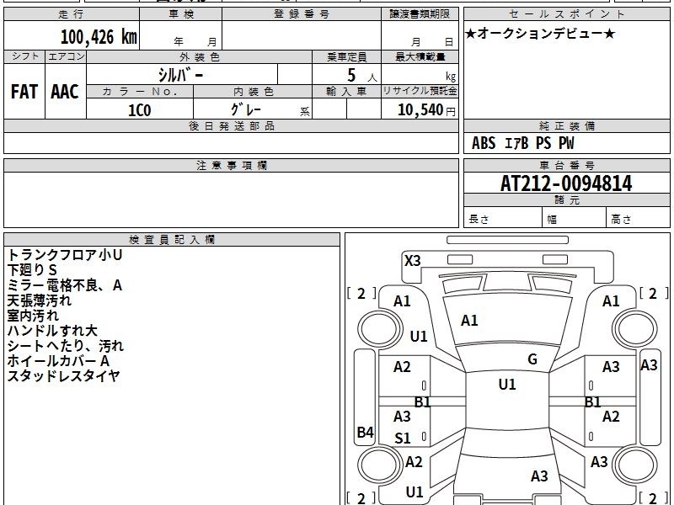Click the 幅 dimension cell
674x505 pixels.
(x=575, y=217)
